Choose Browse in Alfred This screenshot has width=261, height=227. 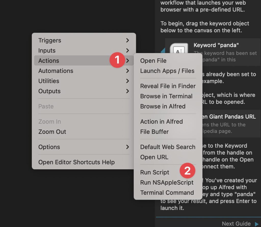pyautogui.click(x=168, y=106)
